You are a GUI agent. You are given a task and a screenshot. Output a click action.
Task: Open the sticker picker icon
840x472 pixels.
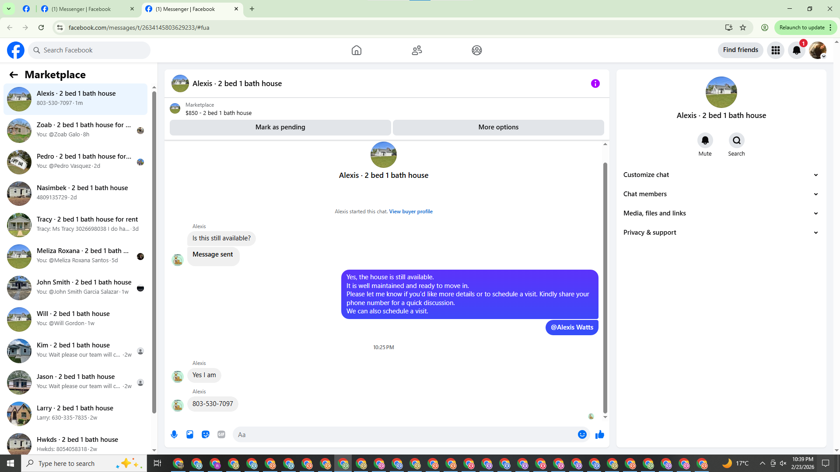206,434
